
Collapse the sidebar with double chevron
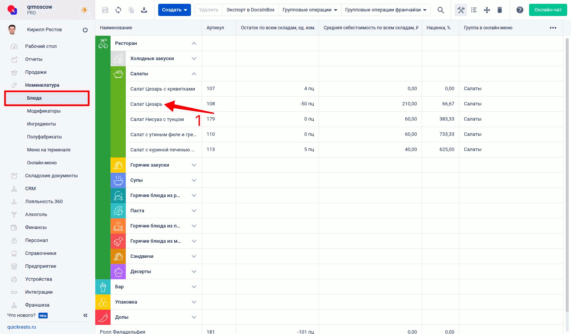(x=85, y=315)
